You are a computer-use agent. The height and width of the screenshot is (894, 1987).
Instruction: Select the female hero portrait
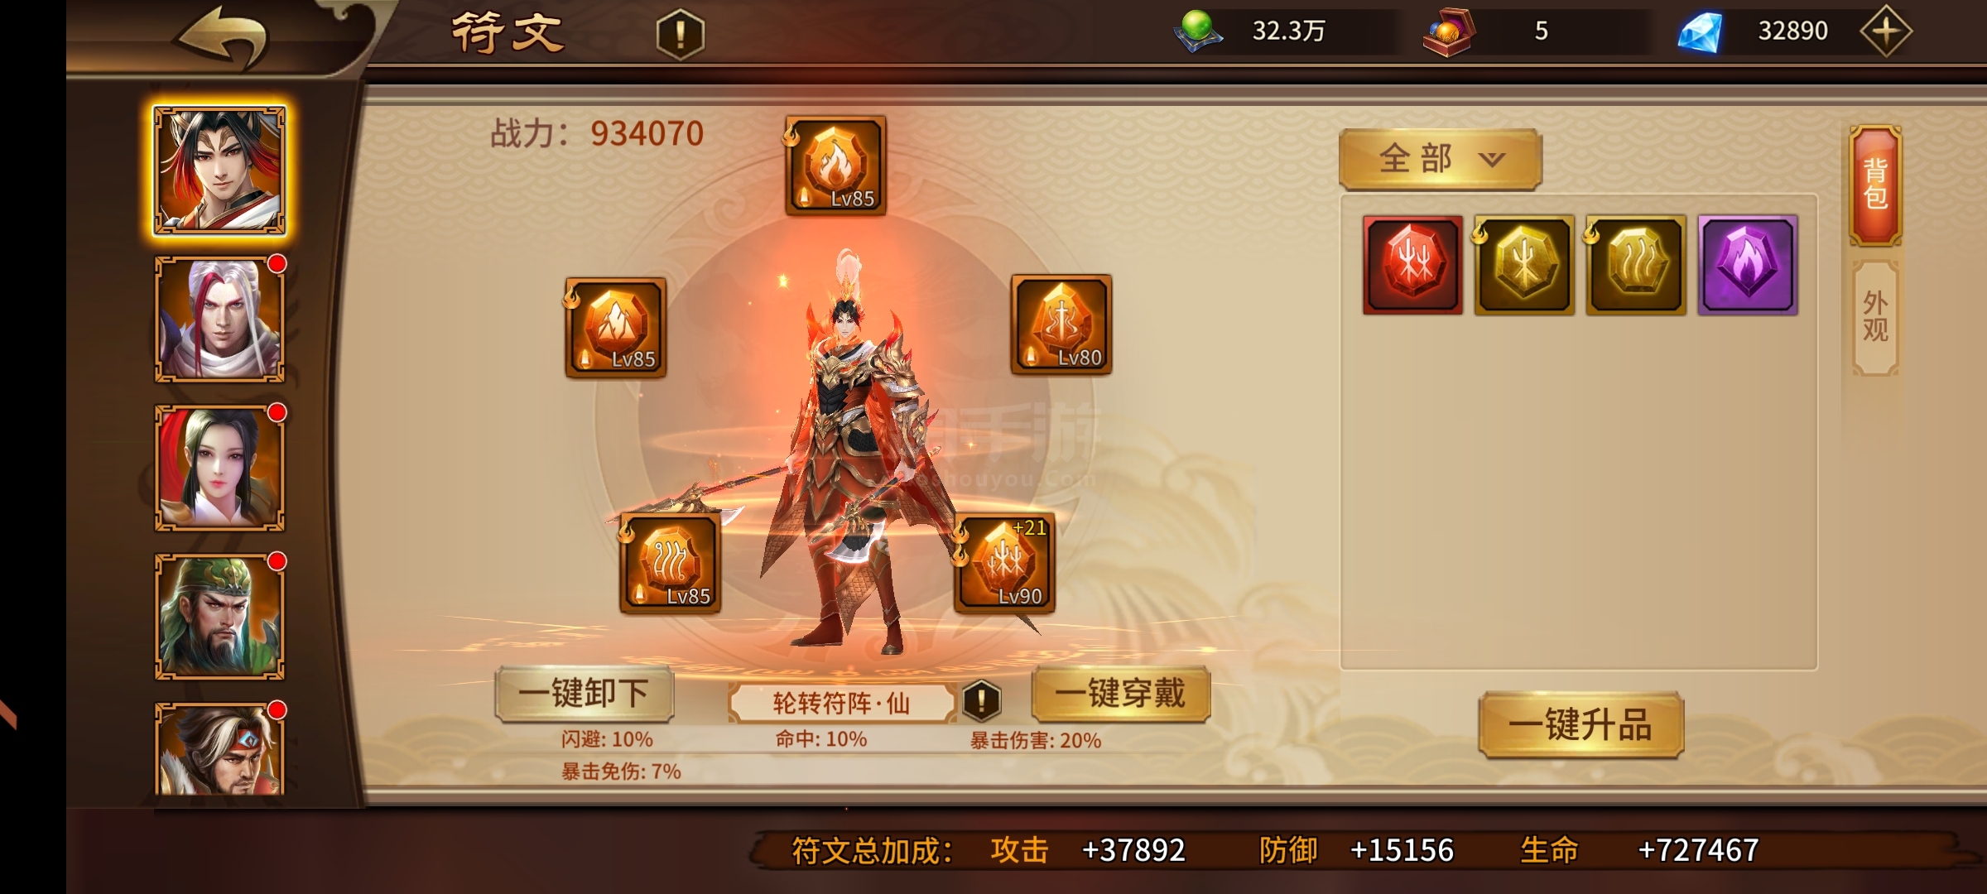point(220,469)
